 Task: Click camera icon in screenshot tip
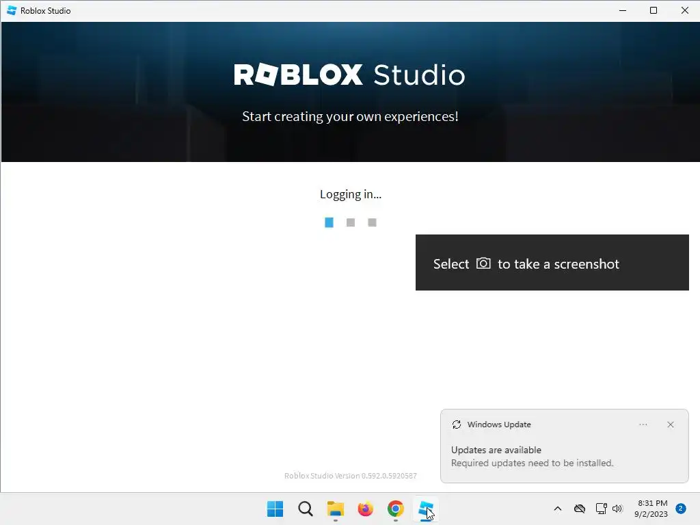click(483, 263)
